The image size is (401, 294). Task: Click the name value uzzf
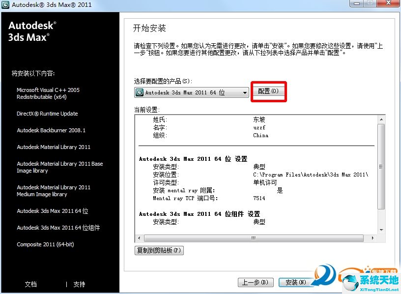pos(259,127)
